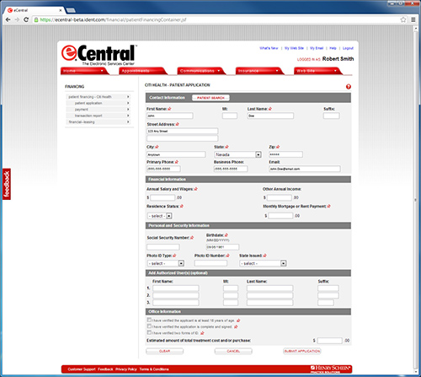The height and width of the screenshot is (377, 421).
Task: Click the contact Last Name field
Action: pos(270,116)
